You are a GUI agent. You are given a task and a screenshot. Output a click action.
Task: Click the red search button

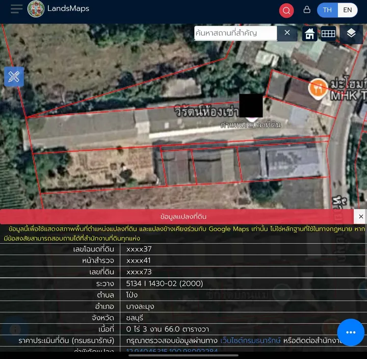pos(286,11)
